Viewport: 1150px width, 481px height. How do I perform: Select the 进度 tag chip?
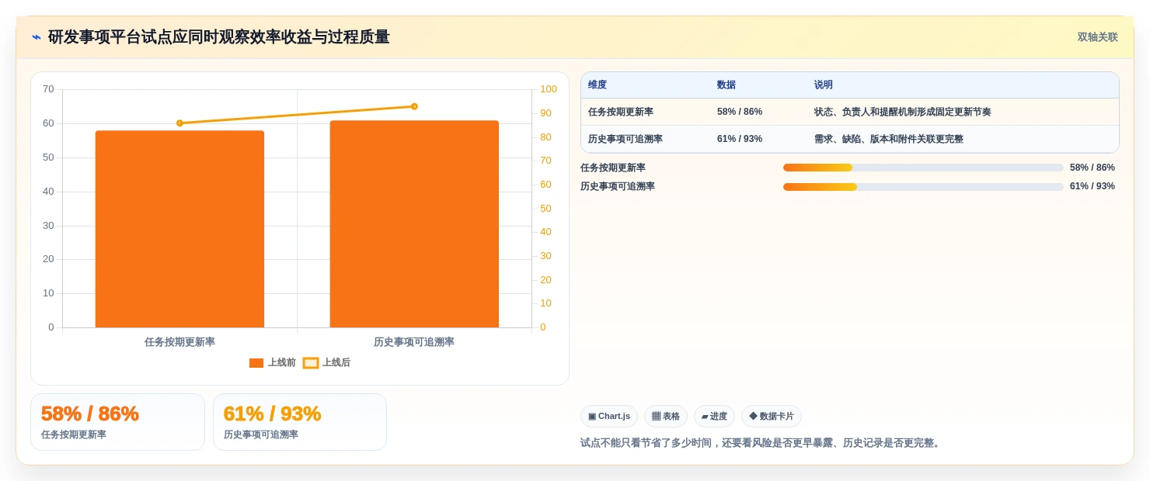714,417
